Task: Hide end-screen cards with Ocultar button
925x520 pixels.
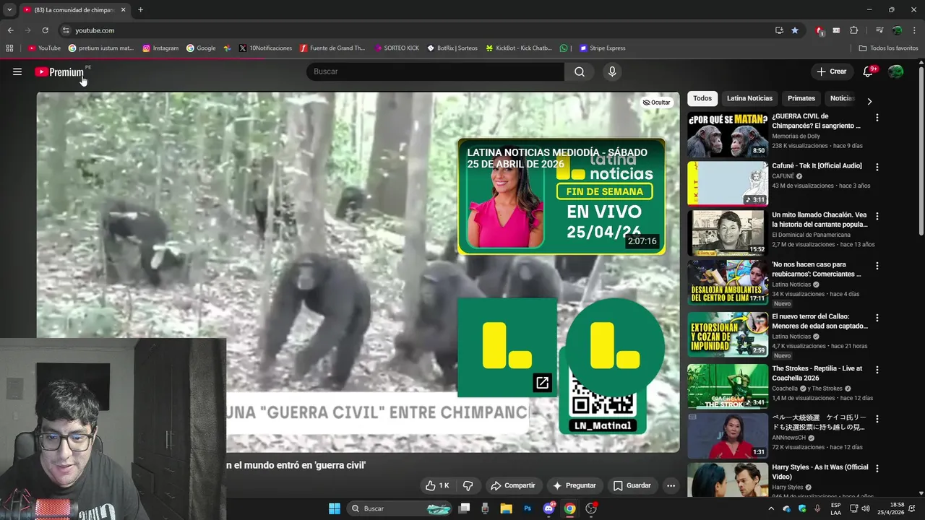Action: [x=657, y=103]
